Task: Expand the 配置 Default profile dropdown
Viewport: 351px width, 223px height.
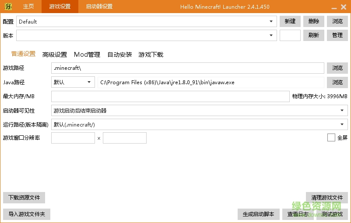Action: click(x=271, y=21)
